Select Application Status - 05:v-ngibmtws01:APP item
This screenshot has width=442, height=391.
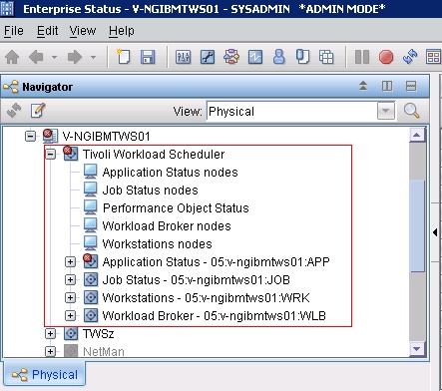pos(216,262)
